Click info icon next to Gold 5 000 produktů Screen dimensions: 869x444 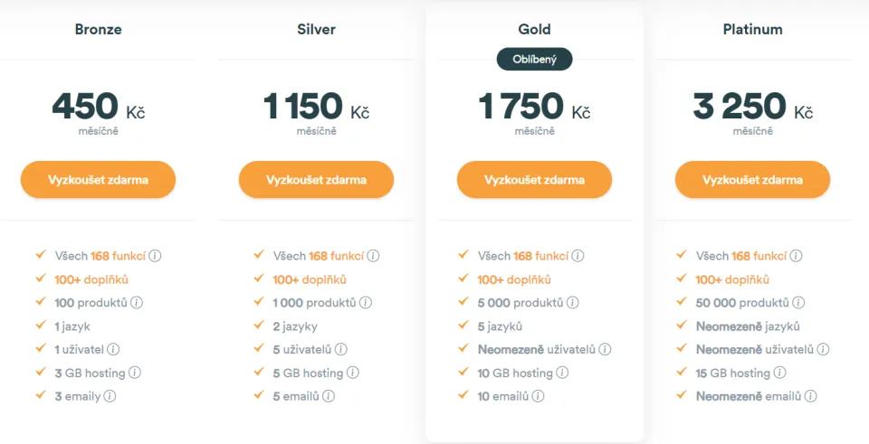pyautogui.click(x=572, y=303)
